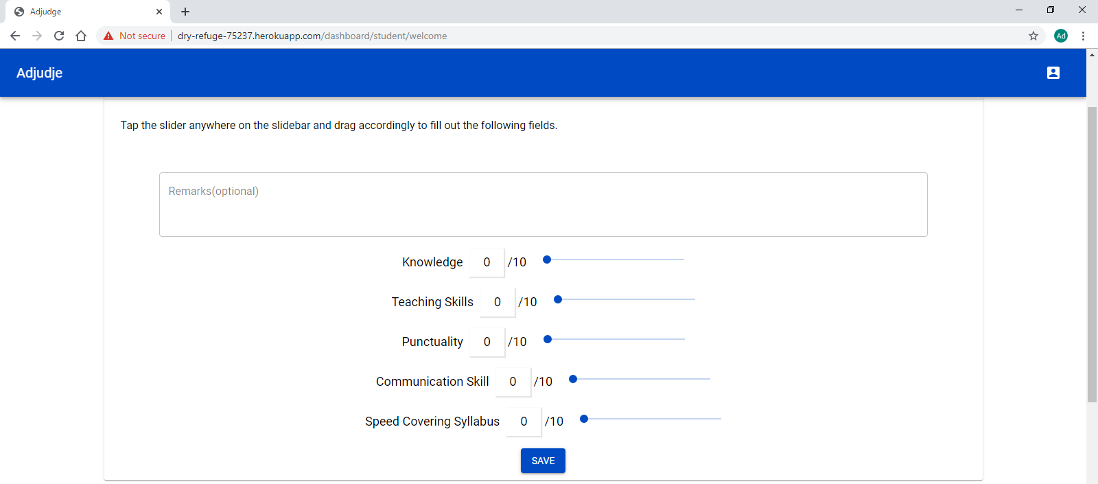Viewport: 1098px width, 484px height.
Task: Click the SAVE button
Action: [x=543, y=461]
